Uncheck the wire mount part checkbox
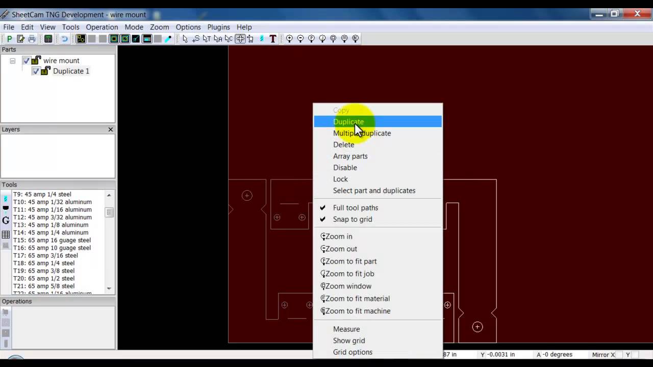The image size is (653, 367). [27, 61]
